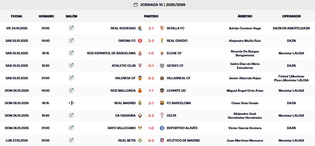This screenshot has width=315, height=146.
Task: Click the Fecha column header
Action: click(17, 16)
